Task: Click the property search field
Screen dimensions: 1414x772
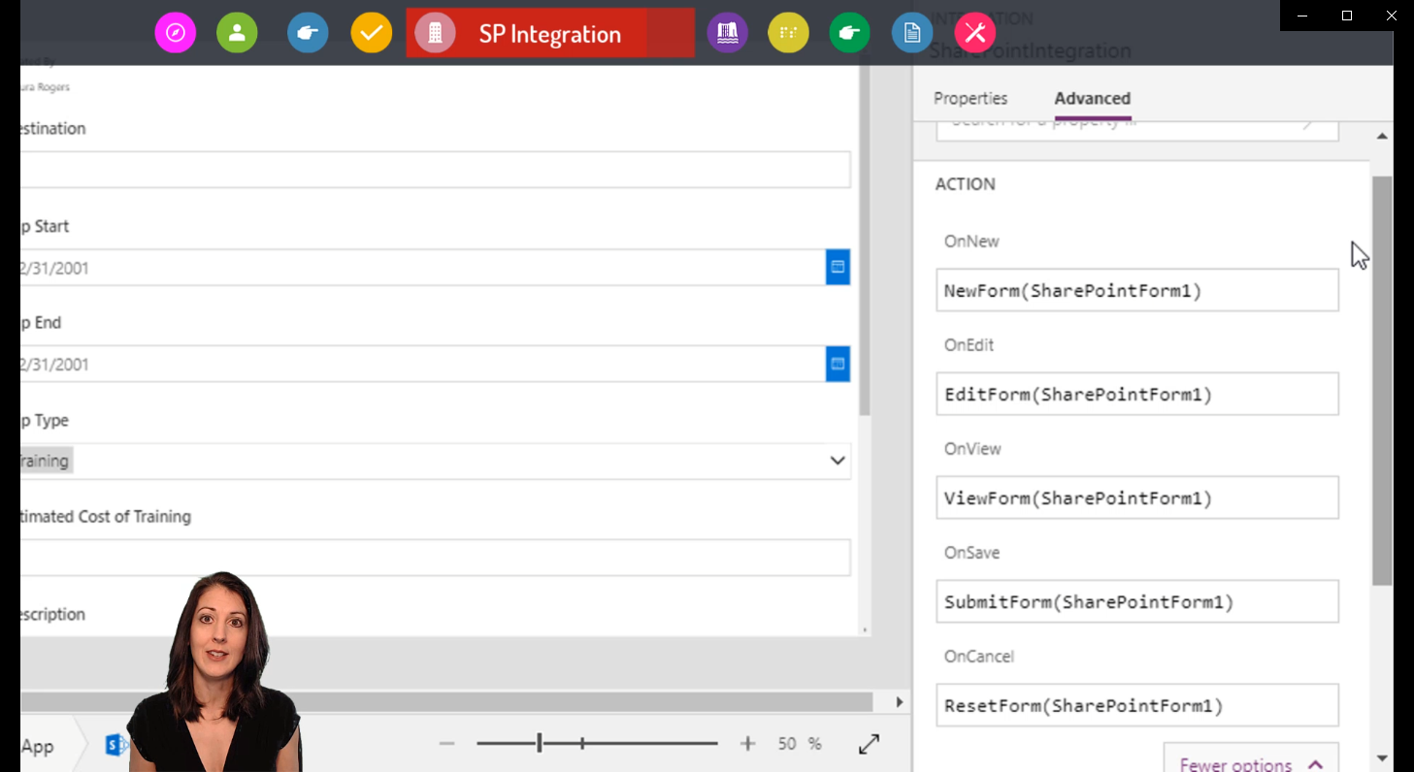Action: [1137, 130]
